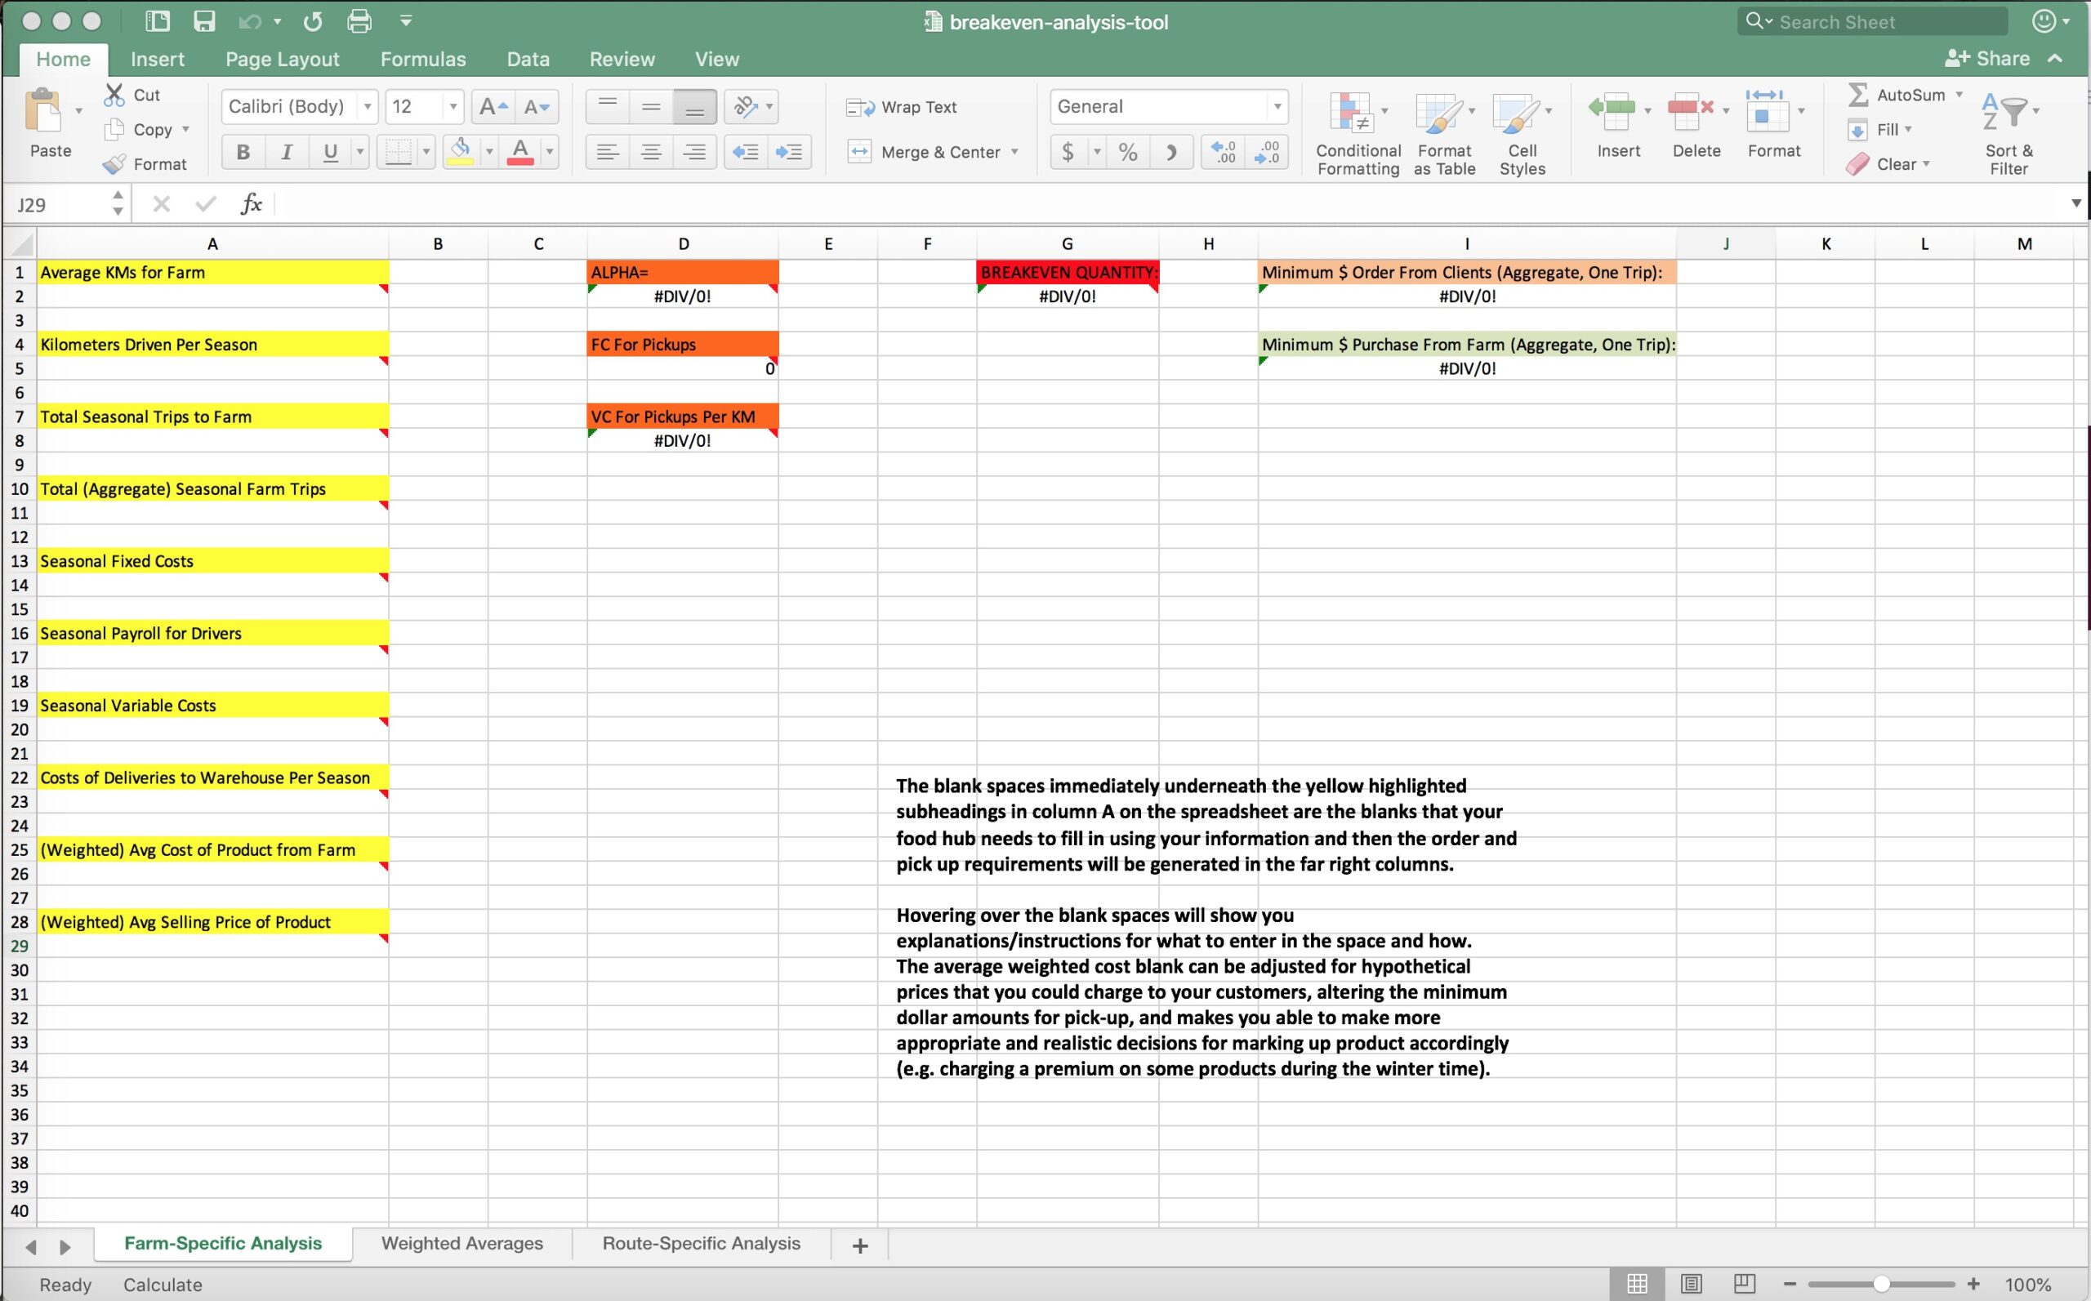The height and width of the screenshot is (1301, 2091).
Task: Click the Font Size dropdown box
Action: pos(423,105)
